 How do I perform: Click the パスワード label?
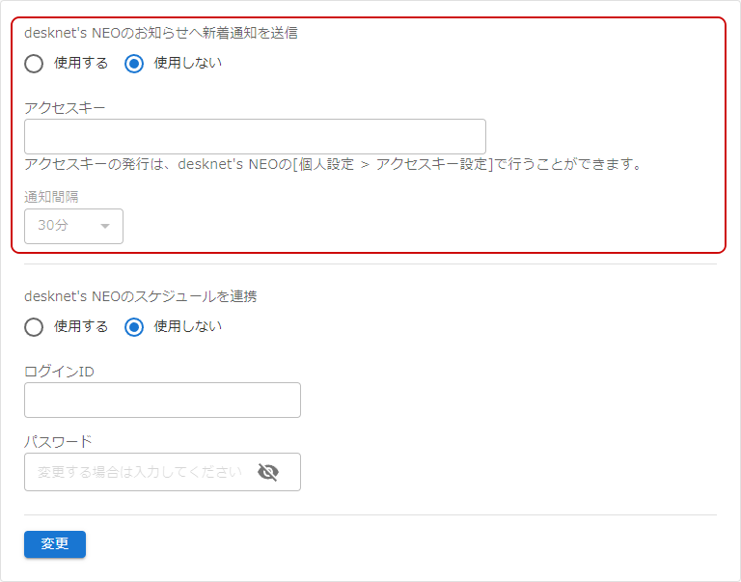pos(58,442)
